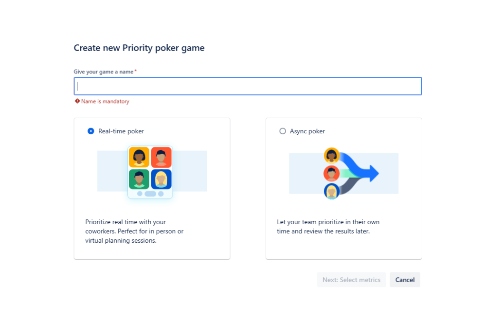
Task: Click the middle red-ringed avatar in Async illustration
Action: (332, 173)
